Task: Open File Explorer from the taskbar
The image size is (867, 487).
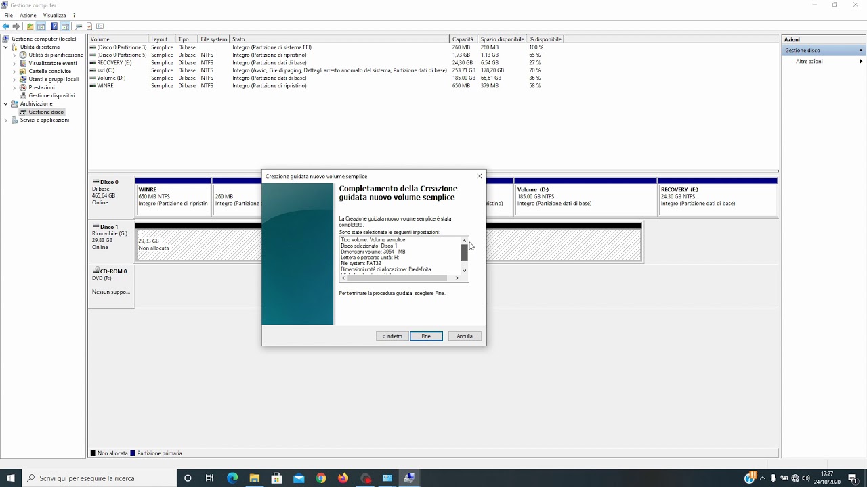Action: coord(255,478)
